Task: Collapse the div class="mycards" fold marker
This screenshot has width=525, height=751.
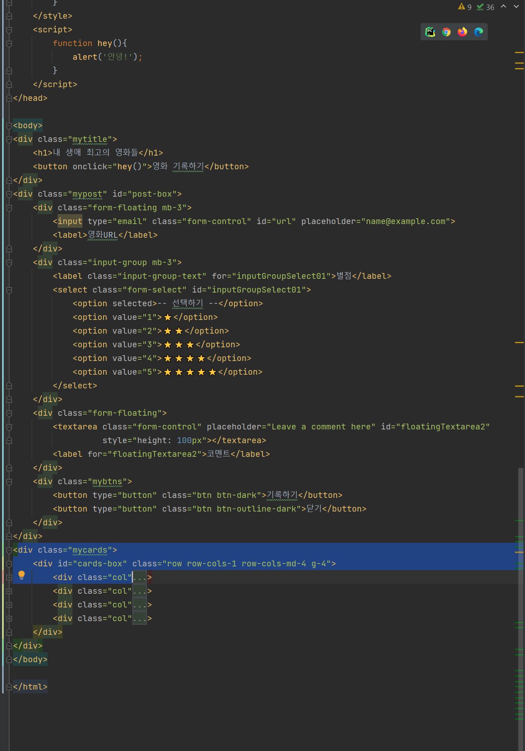Action: point(9,550)
